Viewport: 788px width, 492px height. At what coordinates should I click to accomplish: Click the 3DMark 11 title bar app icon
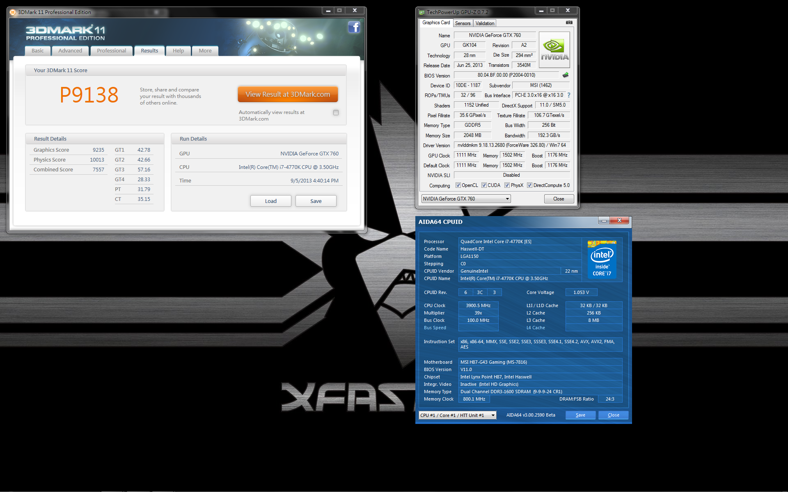pyautogui.click(x=13, y=12)
